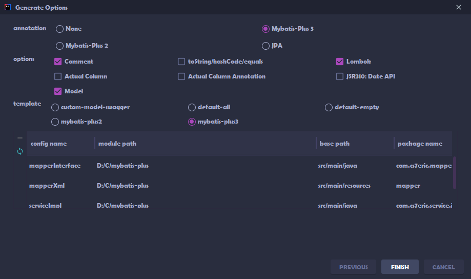Go back with the PREVIOUS button
Image resolution: width=471 pixels, height=279 pixels.
(x=353, y=267)
